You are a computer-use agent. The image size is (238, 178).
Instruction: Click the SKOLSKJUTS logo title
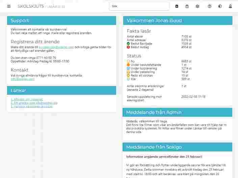click(31, 6)
